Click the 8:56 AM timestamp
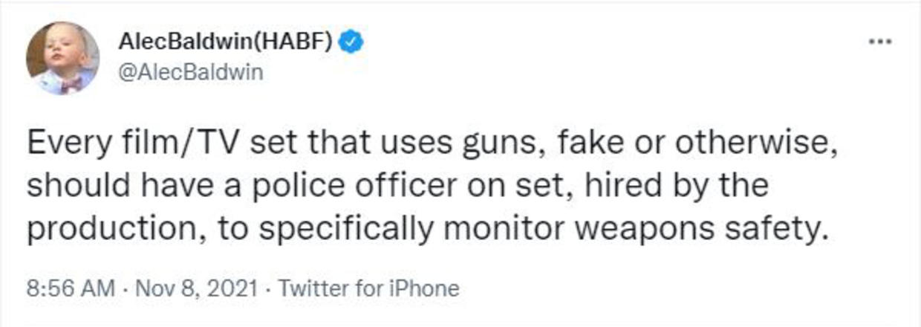 pyautogui.click(x=71, y=288)
